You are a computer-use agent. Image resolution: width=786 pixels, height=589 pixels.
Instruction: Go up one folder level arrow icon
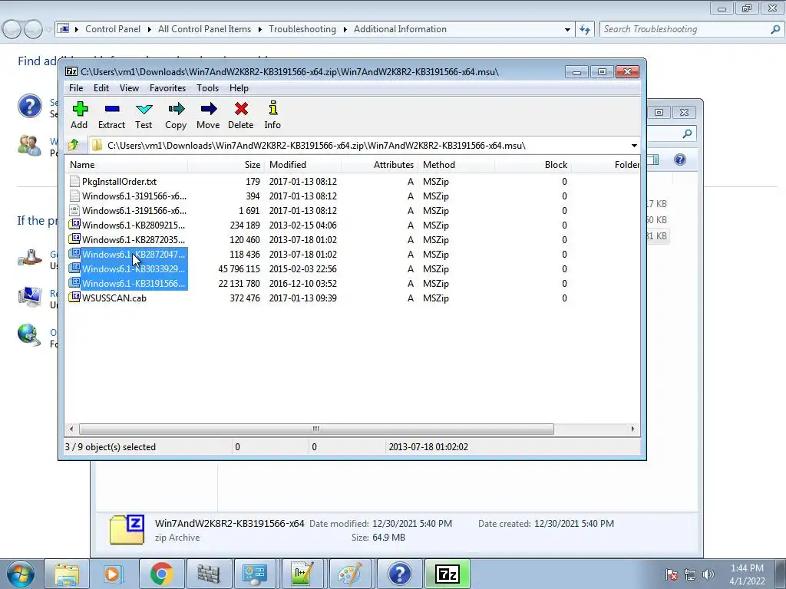tap(73, 145)
